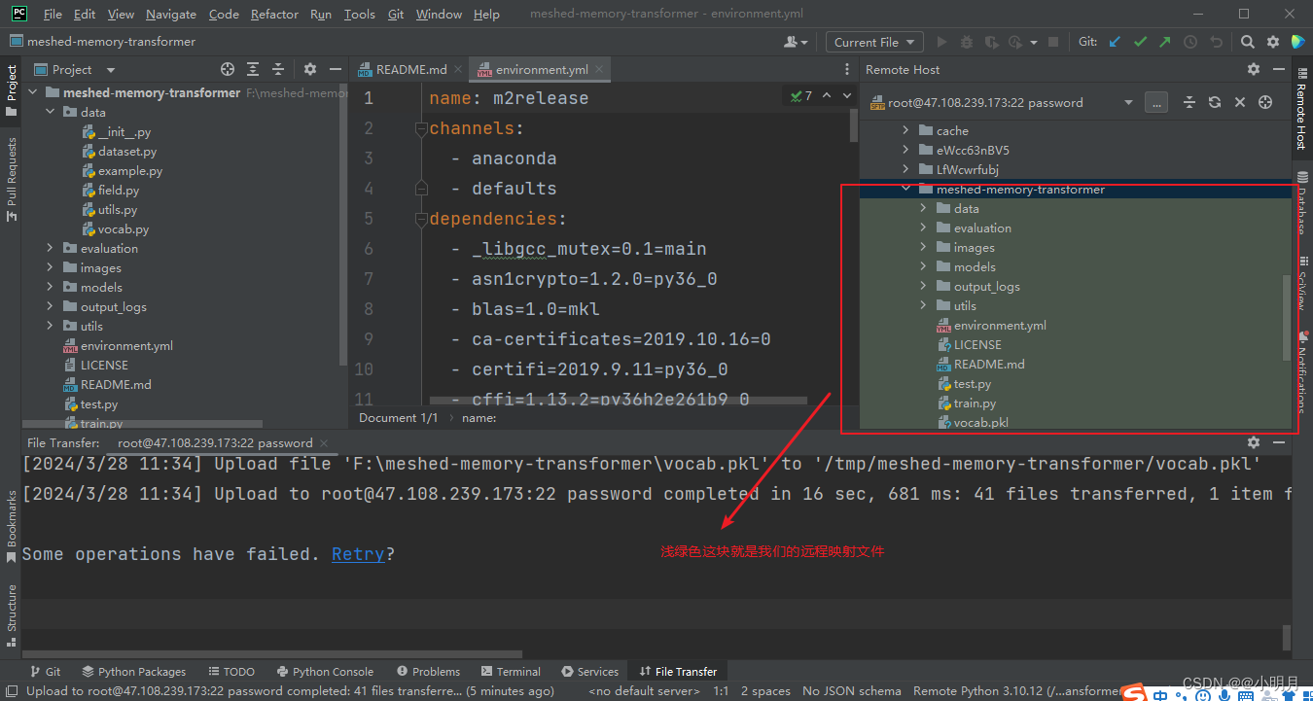Refresh the Remote Host file tree
Screen dimensions: 1313x701
[1214, 102]
